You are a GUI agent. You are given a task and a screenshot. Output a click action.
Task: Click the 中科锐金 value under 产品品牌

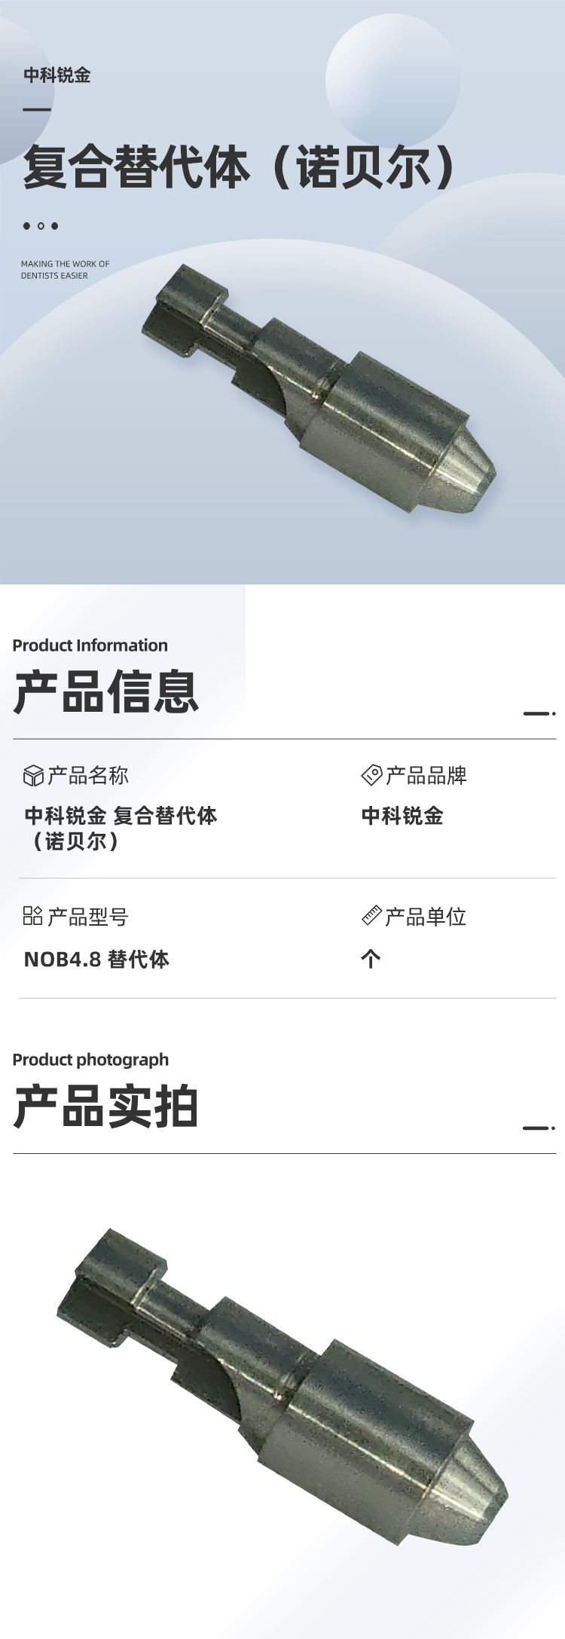tap(402, 816)
